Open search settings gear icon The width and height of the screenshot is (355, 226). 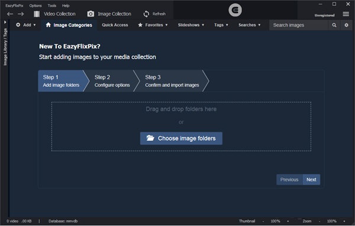[x=346, y=25]
